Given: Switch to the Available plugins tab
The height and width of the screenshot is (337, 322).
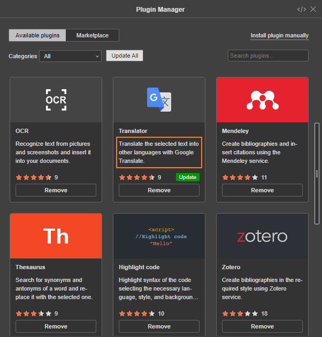Looking at the screenshot, I should pyautogui.click(x=37, y=35).
